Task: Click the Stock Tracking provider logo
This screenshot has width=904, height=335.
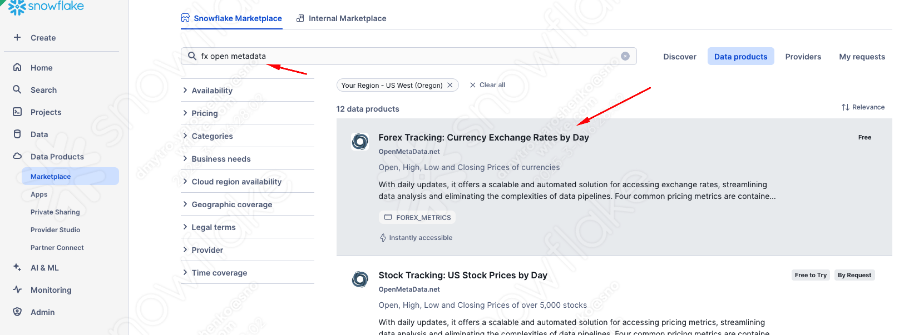Action: click(360, 279)
